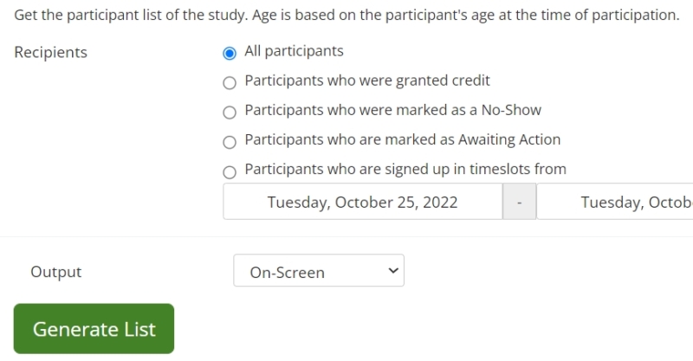693x361 pixels.
Task: Click the "All participants" text label
Action: click(294, 51)
